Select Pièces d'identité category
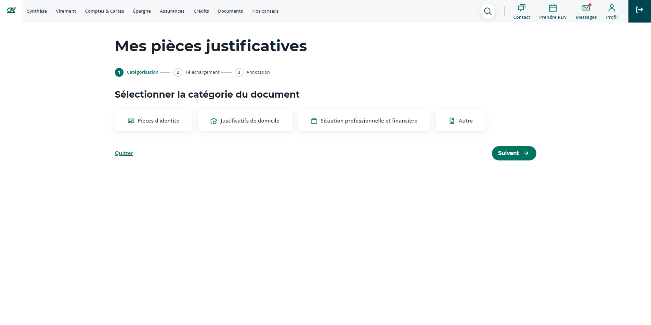The height and width of the screenshot is (325, 651). coord(153,121)
